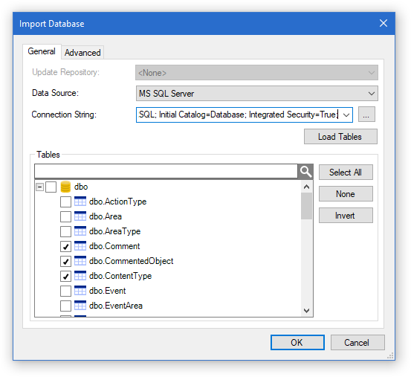The image size is (411, 377).
Task: Click the search magnifier icon in Tables
Action: click(305, 172)
